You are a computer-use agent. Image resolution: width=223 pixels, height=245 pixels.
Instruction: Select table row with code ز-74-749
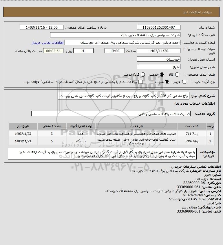[x=111, y=141]
